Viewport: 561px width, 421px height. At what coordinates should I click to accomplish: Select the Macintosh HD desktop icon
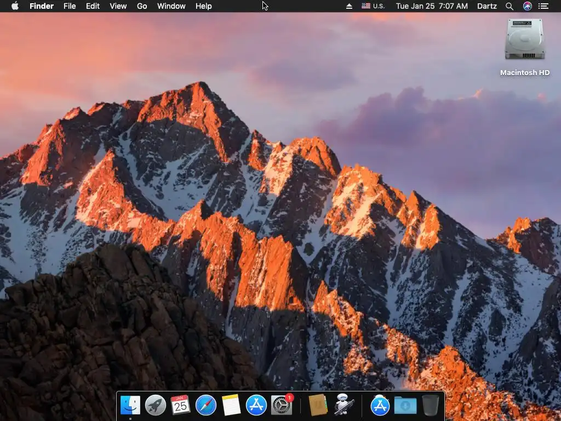[525, 39]
